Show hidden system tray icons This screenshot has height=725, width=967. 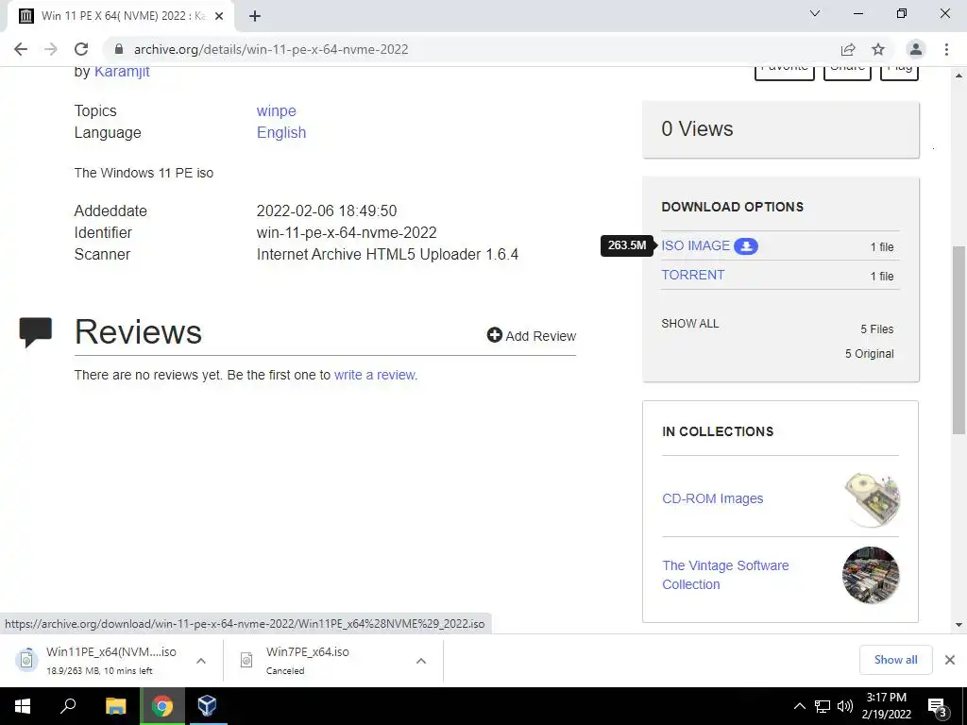click(799, 706)
